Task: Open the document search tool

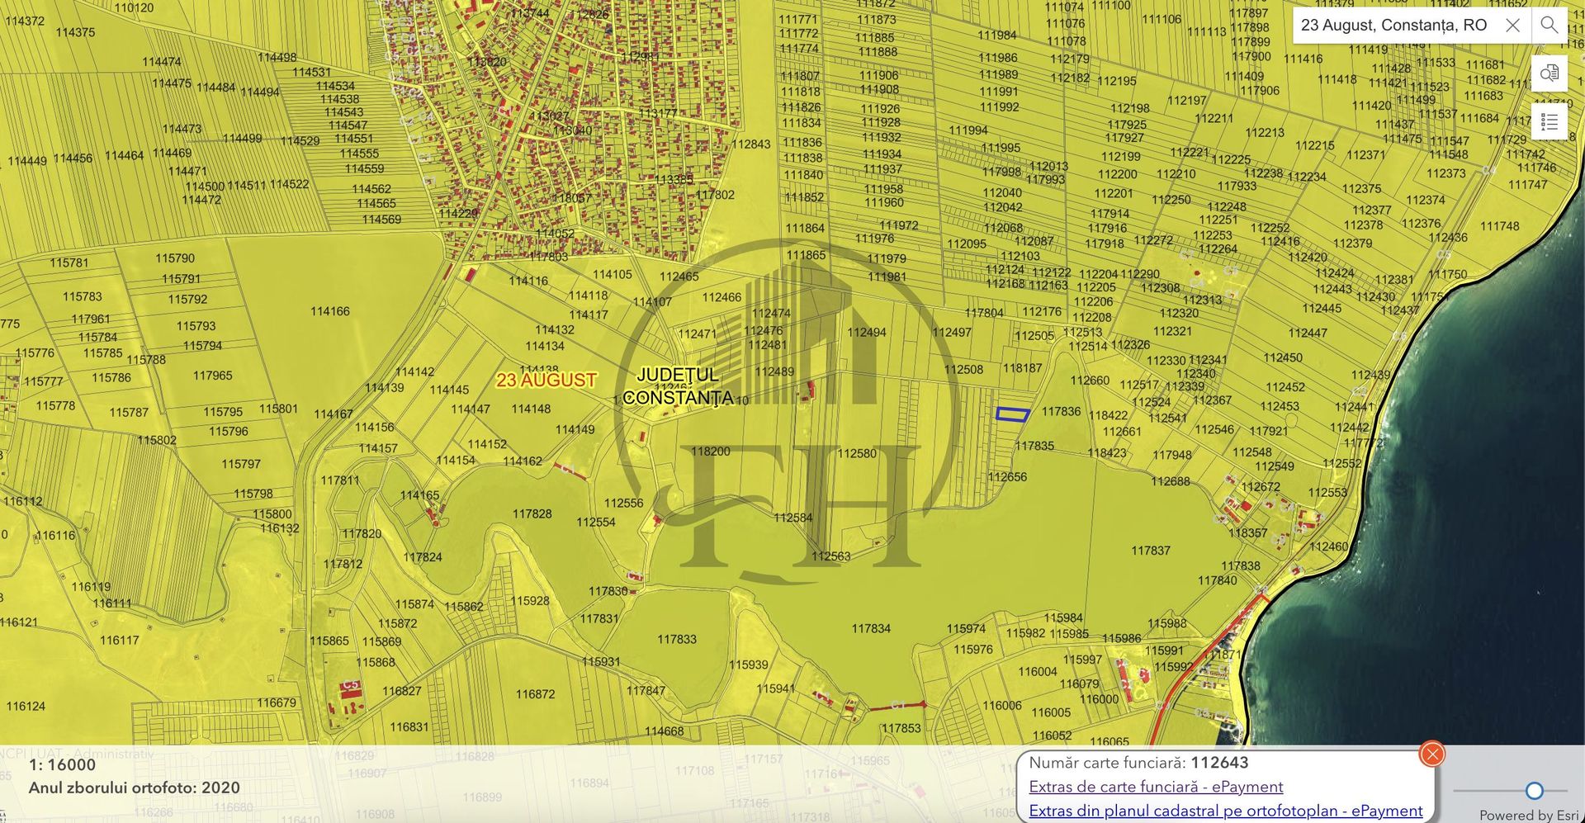Action: pyautogui.click(x=1550, y=73)
